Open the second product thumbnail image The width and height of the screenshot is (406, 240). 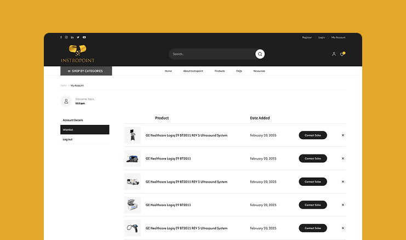tap(133, 158)
